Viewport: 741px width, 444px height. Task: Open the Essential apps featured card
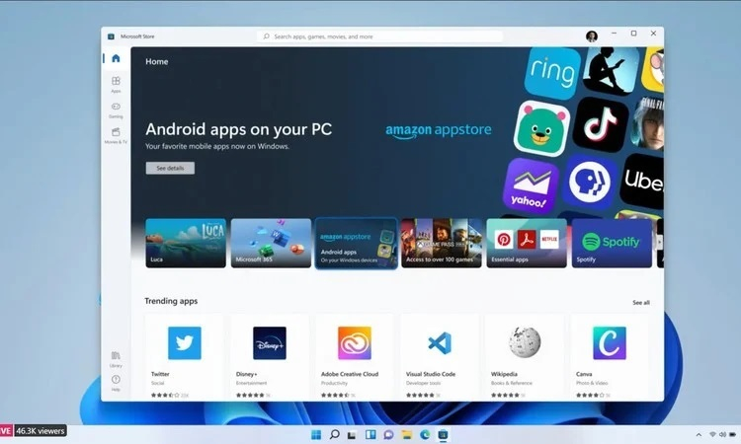[527, 244]
